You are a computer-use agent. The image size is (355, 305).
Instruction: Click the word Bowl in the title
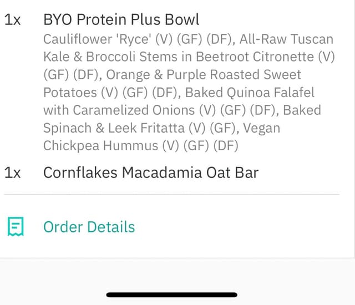(x=182, y=19)
